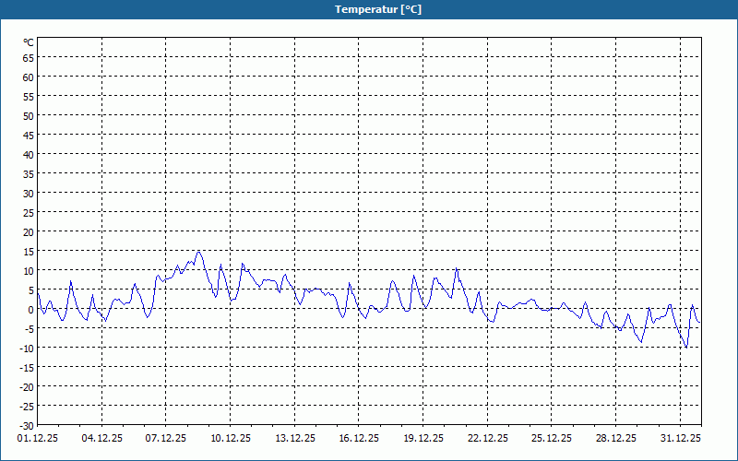Click the 10.12.25 date label
Viewport: 738px width, 461px height.
click(x=230, y=438)
